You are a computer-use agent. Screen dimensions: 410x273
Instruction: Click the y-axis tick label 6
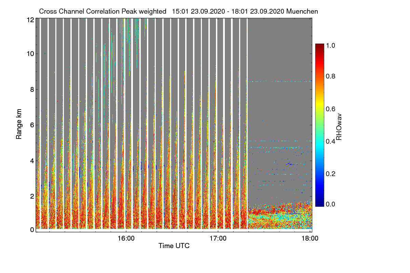pos(32,125)
